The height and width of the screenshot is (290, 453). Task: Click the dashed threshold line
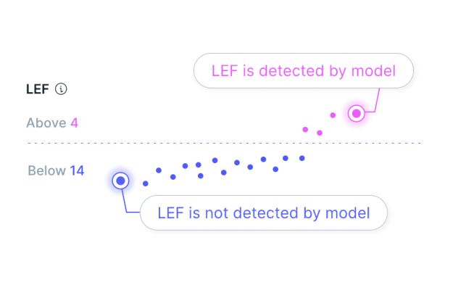[217, 143]
